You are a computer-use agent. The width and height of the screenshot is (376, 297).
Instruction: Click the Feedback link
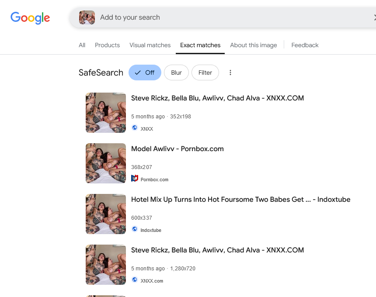click(305, 45)
